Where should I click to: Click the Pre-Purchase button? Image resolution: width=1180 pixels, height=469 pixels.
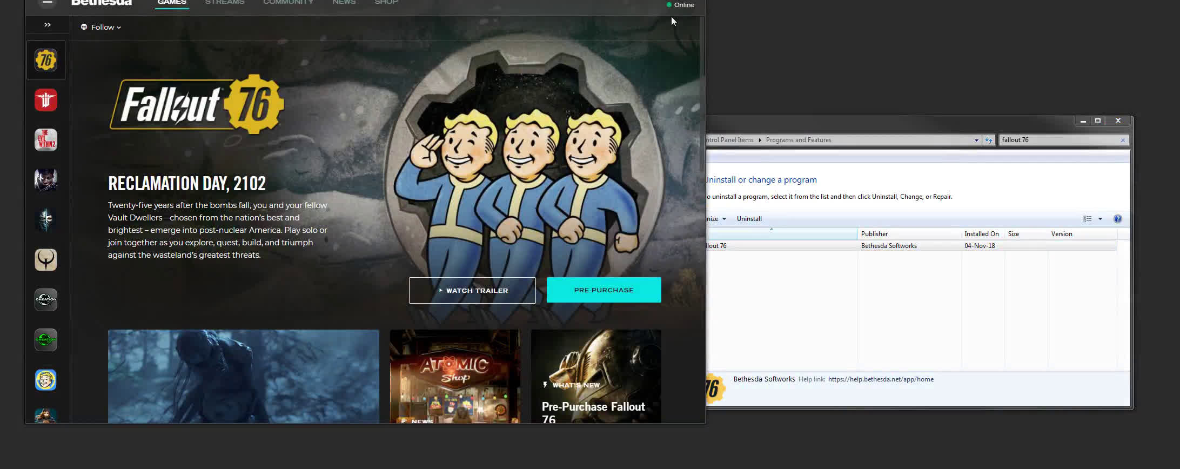click(604, 290)
